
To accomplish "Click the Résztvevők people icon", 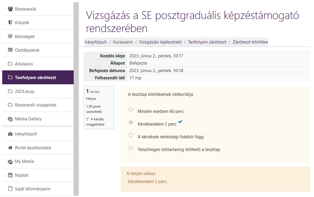I will click(x=10, y=9).
